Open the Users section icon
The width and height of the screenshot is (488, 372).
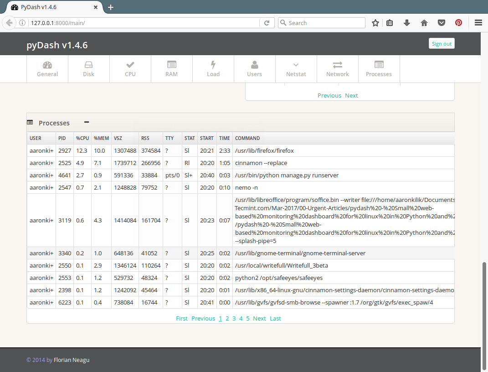coord(254,65)
